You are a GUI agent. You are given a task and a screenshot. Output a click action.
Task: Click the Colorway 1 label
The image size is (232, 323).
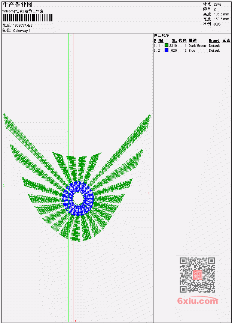pyautogui.click(x=22, y=30)
